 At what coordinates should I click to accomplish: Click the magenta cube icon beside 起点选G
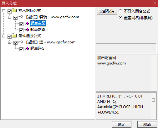[x=28, y=48]
